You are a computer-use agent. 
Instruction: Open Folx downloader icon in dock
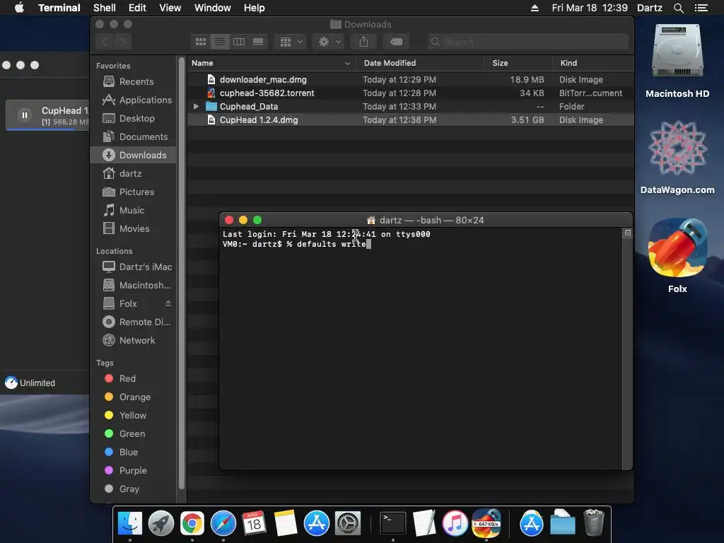pos(486,523)
